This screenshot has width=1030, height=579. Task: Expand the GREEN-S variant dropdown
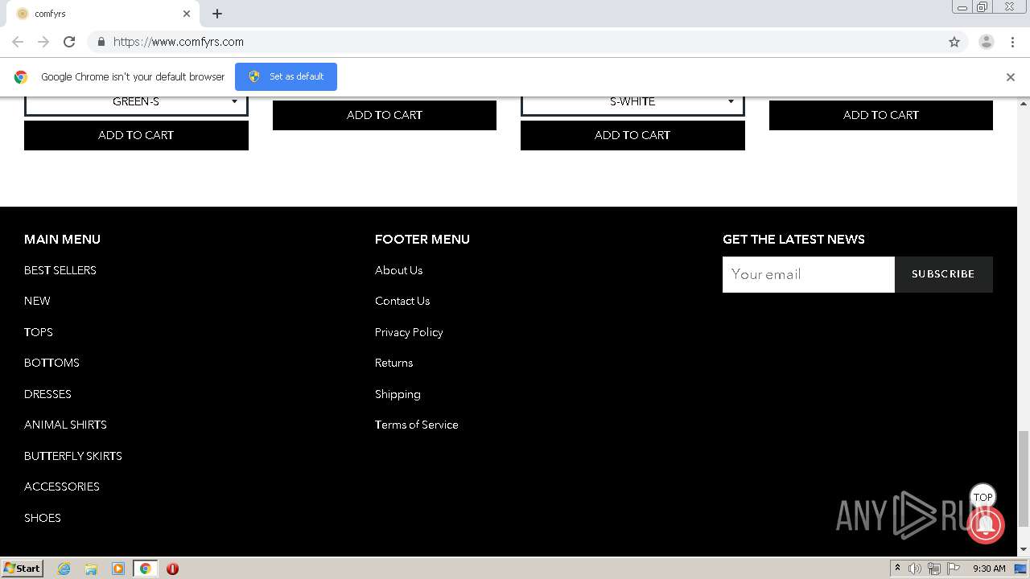pos(136,102)
